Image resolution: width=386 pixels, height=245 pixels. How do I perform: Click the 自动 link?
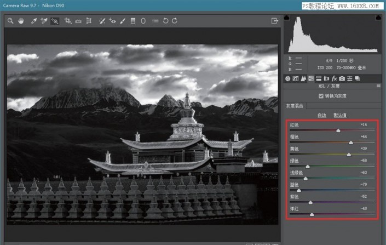pyautogui.click(x=322, y=115)
